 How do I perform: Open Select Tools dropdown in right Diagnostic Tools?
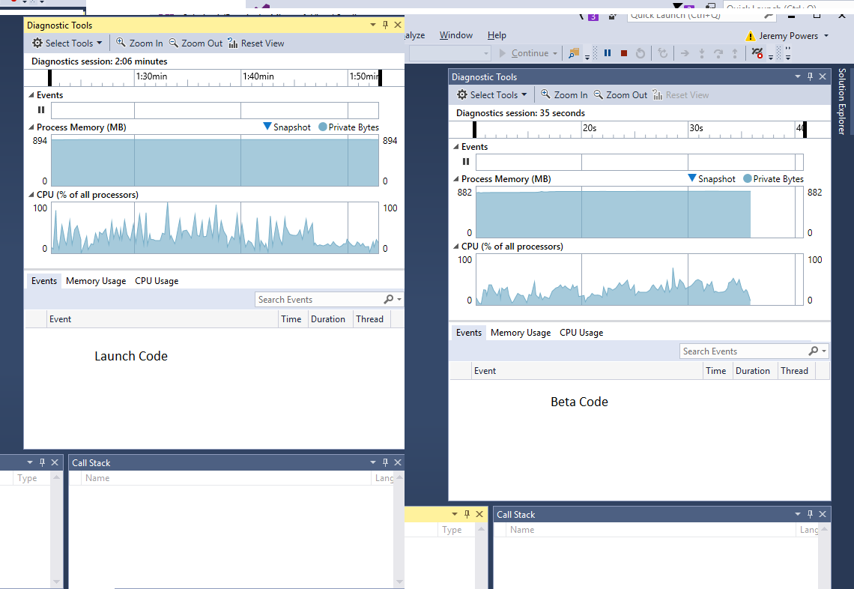point(491,95)
